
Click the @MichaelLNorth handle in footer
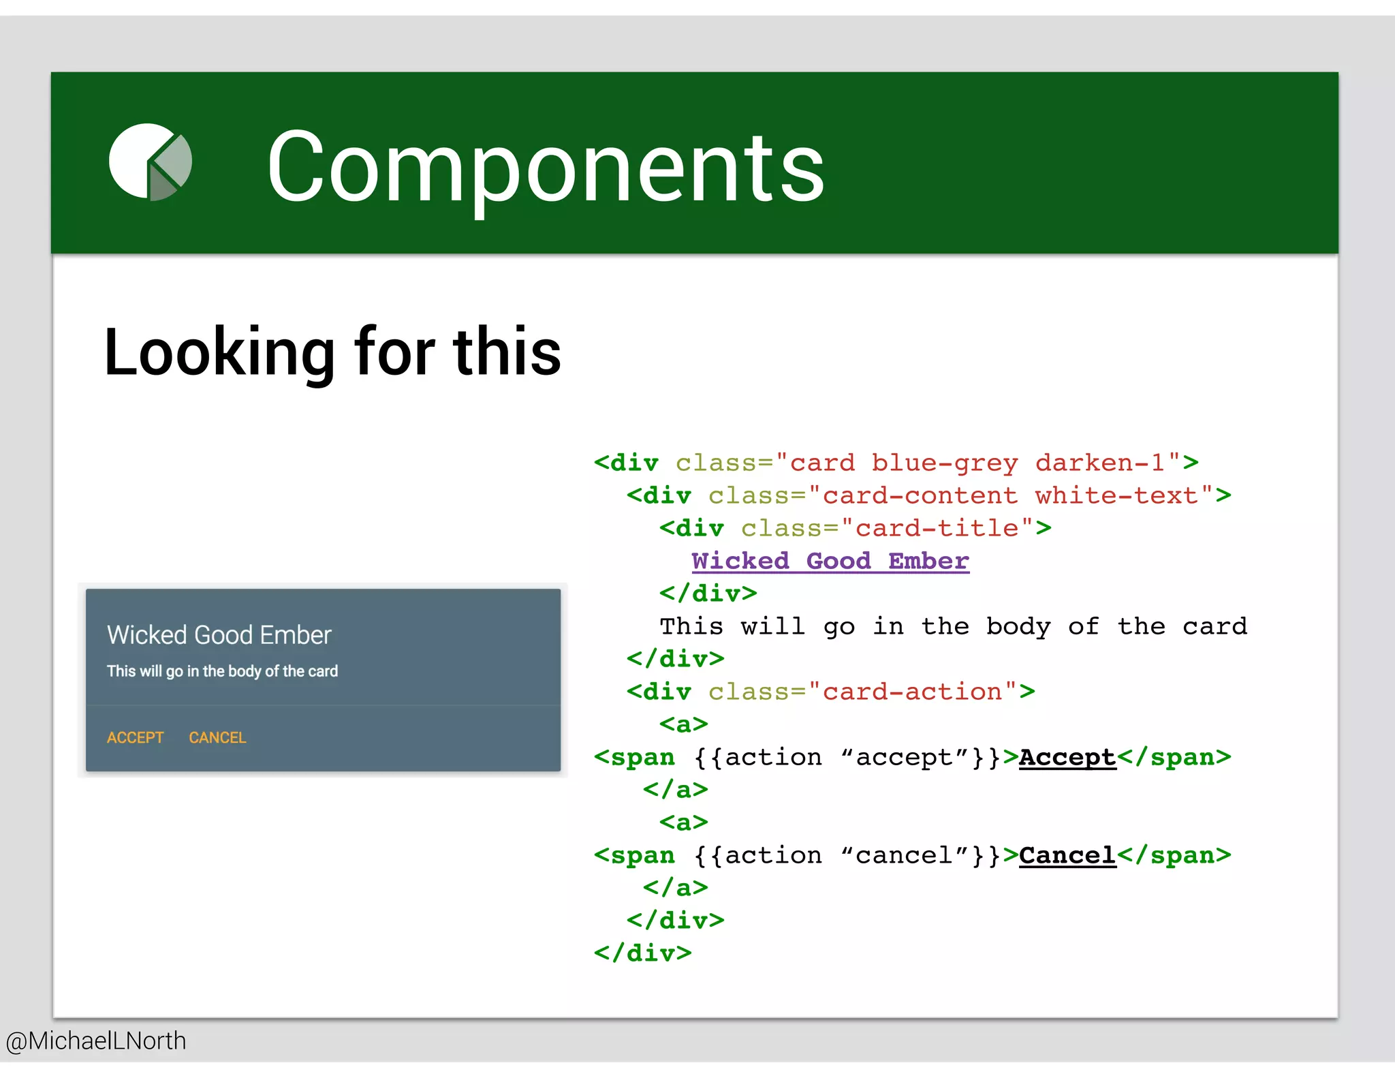click(96, 1041)
